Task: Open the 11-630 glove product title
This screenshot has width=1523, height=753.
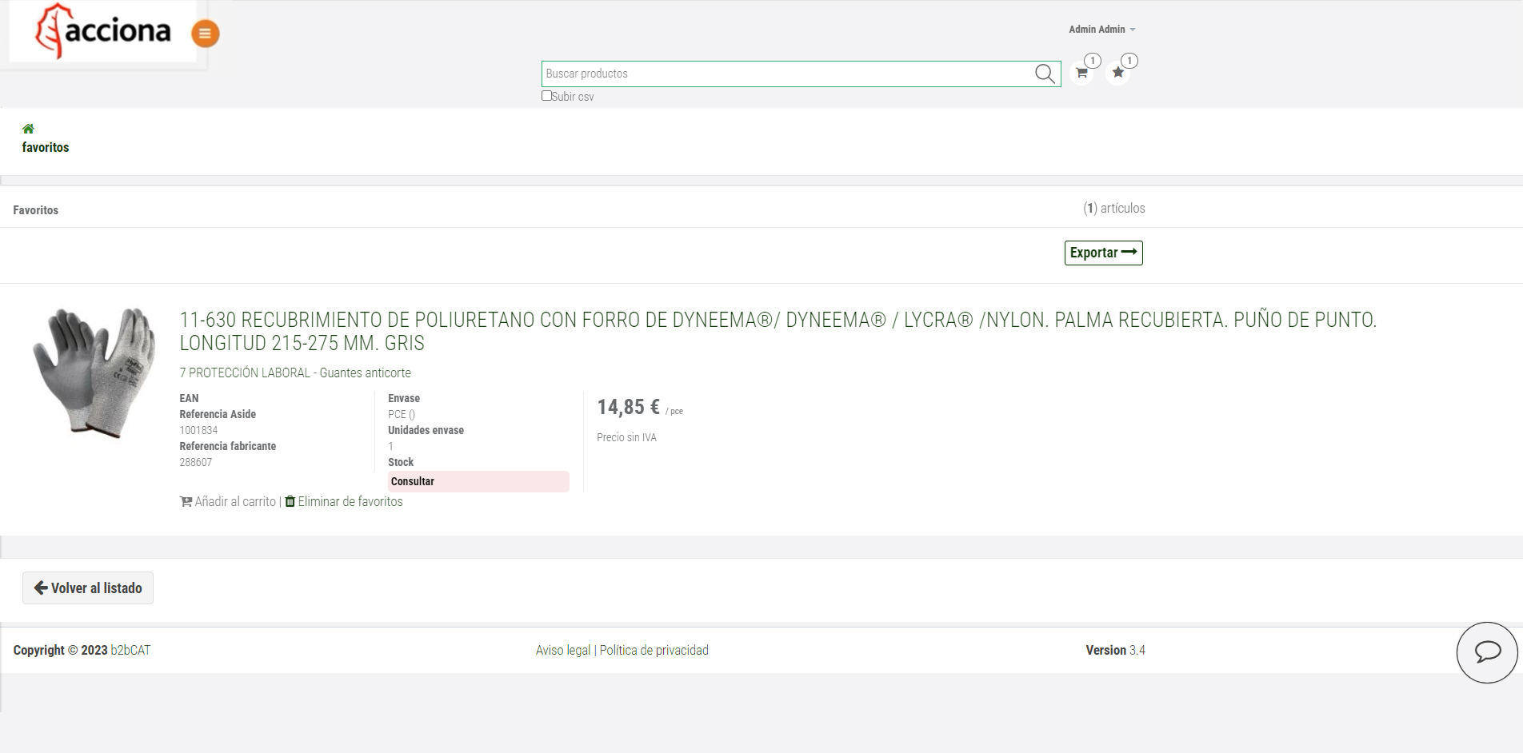Action: [x=777, y=331]
